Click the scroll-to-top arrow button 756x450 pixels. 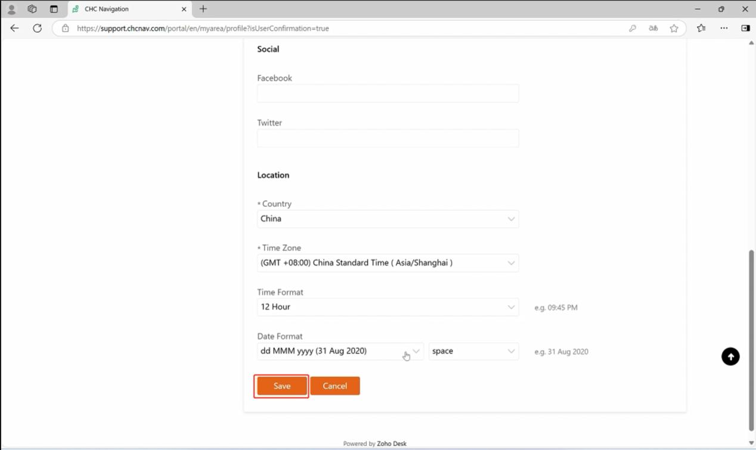click(x=730, y=356)
